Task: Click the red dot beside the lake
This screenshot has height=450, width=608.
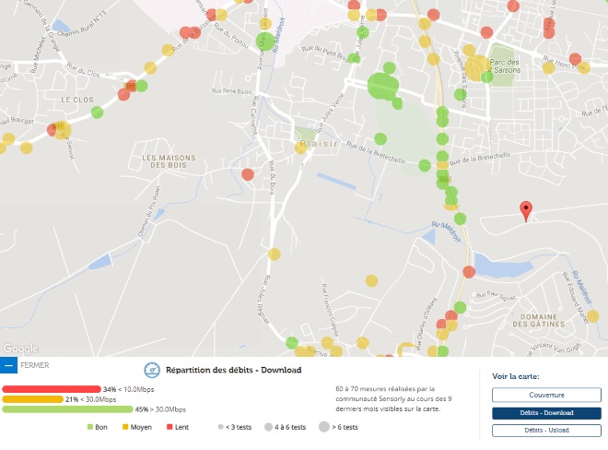Action: coord(469,272)
